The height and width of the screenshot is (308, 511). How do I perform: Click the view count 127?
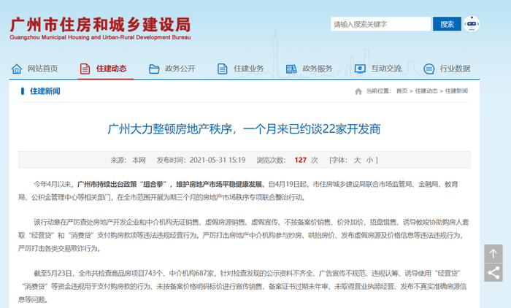(x=300, y=160)
